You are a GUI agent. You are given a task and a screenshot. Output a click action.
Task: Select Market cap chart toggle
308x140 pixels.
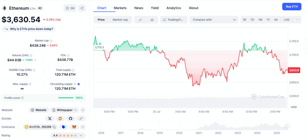click(x=120, y=20)
